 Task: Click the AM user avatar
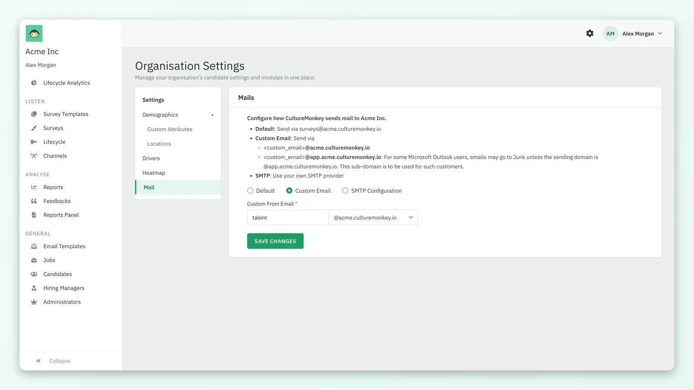tap(610, 33)
